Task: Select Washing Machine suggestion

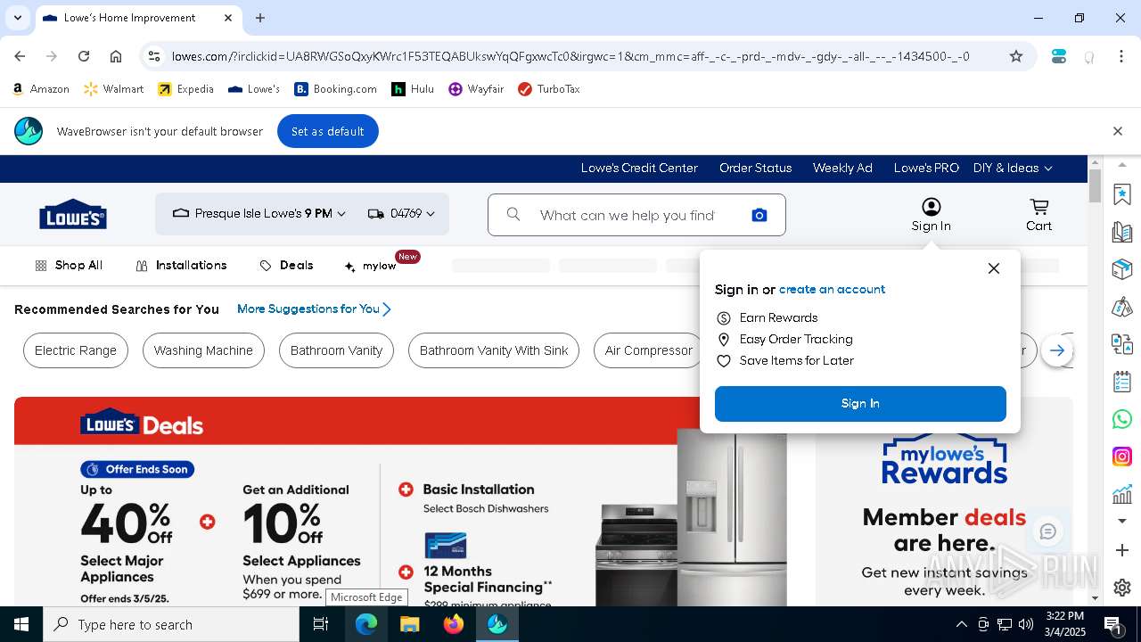Action: click(203, 350)
